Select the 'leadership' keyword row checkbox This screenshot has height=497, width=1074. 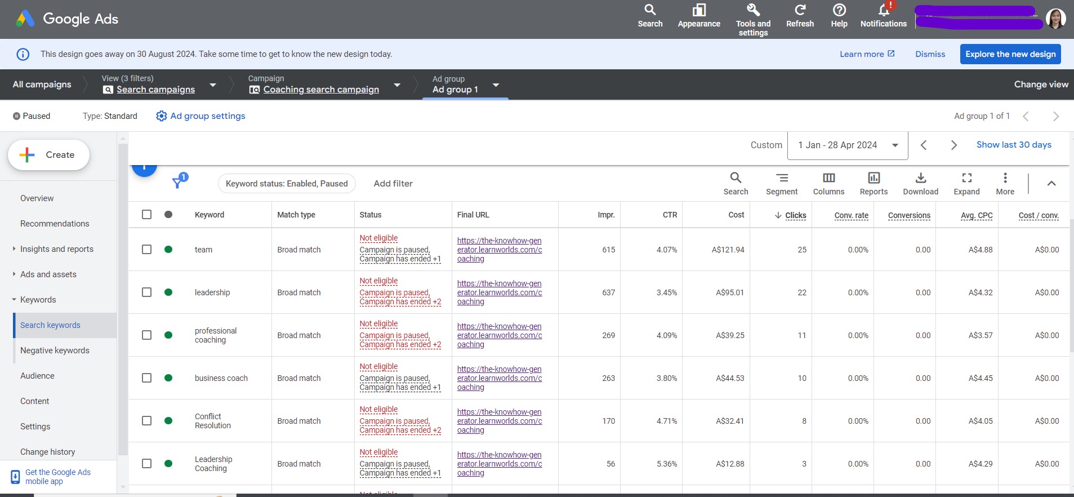[x=147, y=292]
